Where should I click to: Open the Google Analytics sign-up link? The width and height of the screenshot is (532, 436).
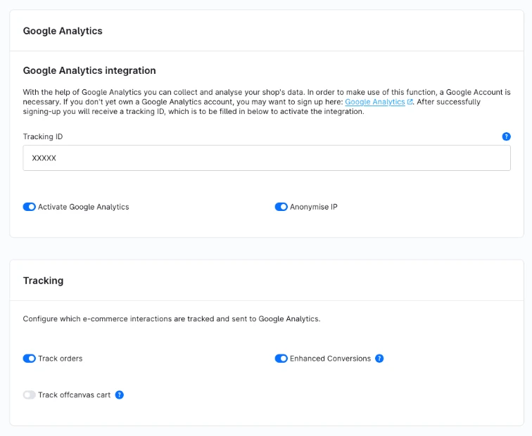coord(374,102)
